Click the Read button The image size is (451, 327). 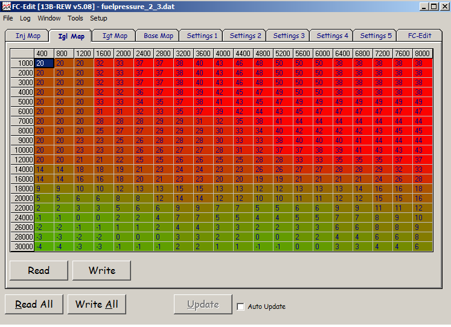click(39, 270)
